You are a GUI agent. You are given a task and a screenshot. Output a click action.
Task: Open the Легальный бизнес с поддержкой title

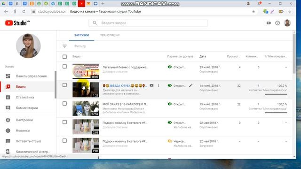125,67
